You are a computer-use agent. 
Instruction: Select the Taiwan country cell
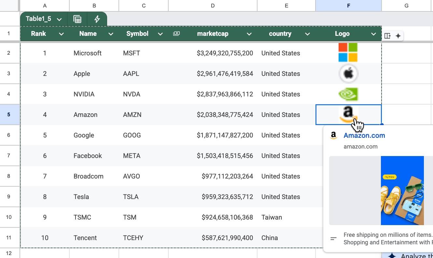point(286,217)
